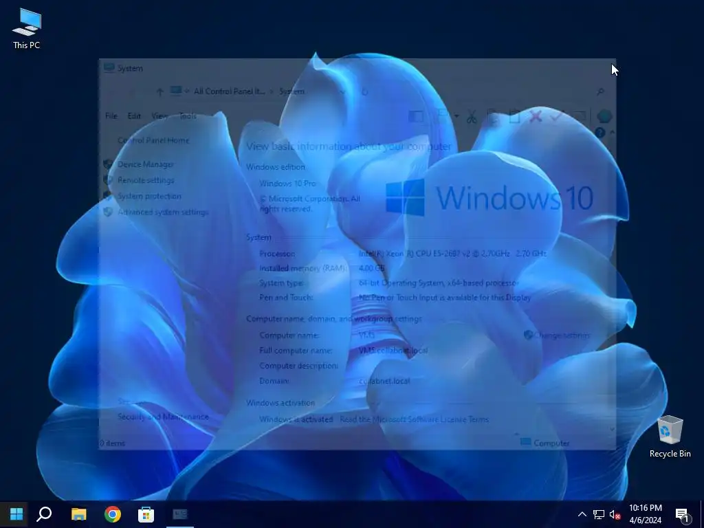This screenshot has height=528, width=704.
Task: Click the taskbar clock 10:16 PM
Action: 645,508
